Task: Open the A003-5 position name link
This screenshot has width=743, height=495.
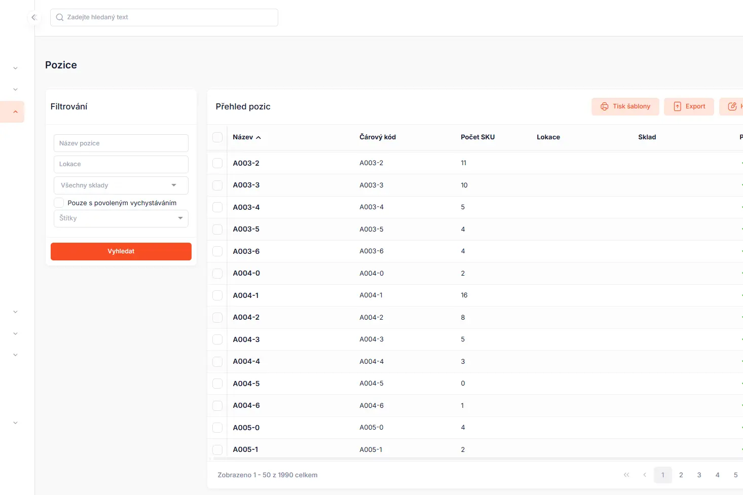Action: [x=246, y=229]
